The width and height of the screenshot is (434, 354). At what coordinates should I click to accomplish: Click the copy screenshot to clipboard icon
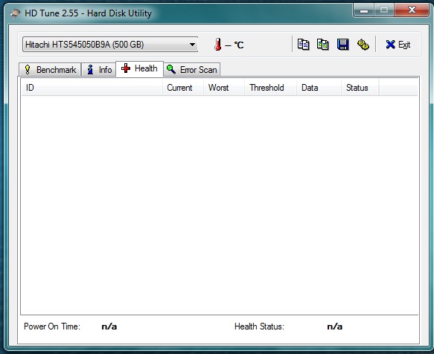(x=323, y=45)
